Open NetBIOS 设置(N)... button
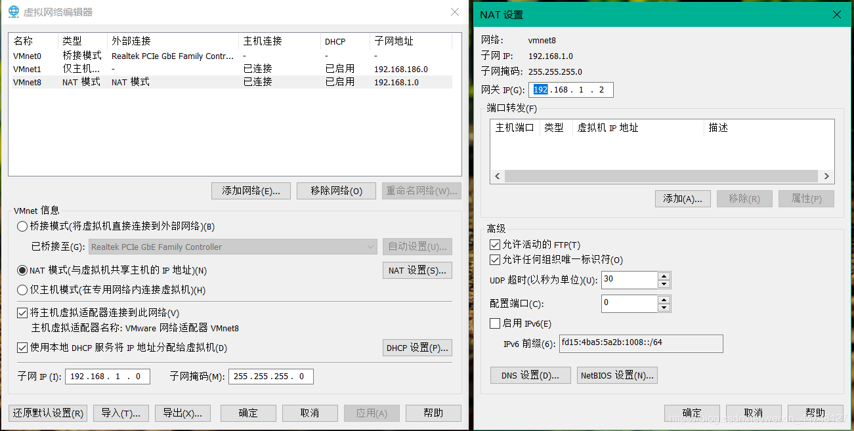Viewport: 854px width, 431px height. (617, 375)
